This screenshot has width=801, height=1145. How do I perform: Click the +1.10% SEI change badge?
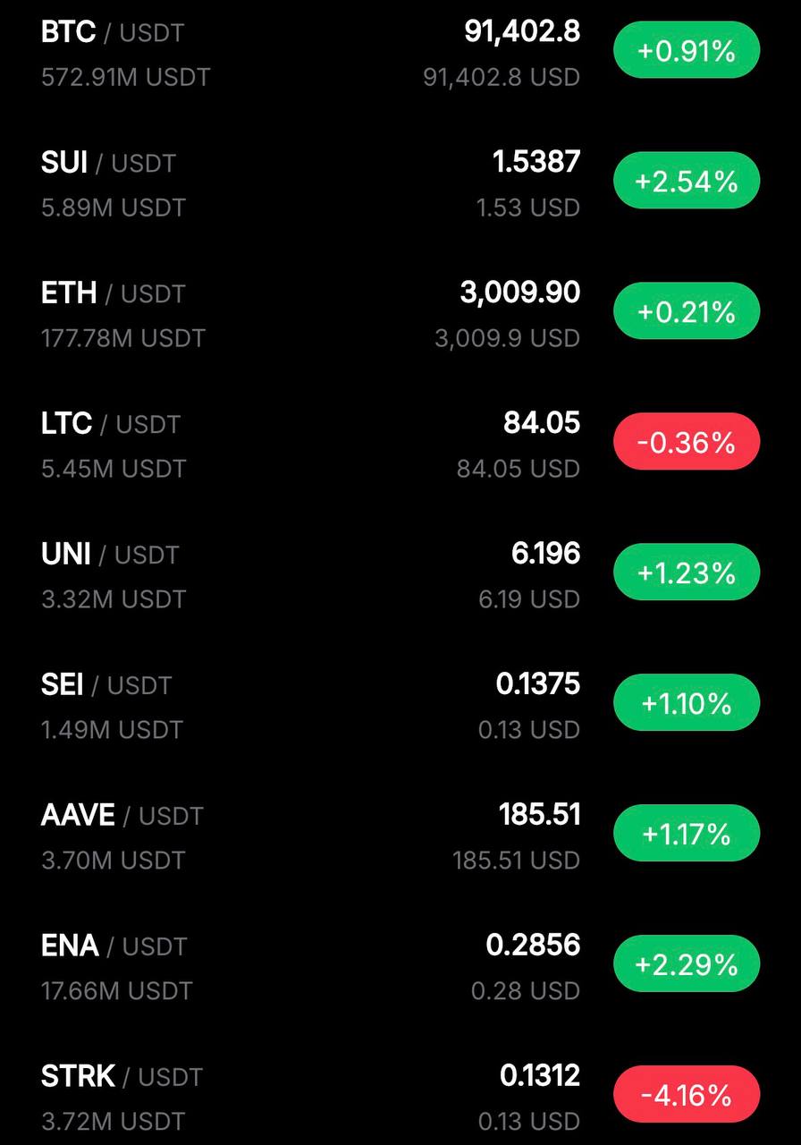pyautogui.click(x=686, y=704)
